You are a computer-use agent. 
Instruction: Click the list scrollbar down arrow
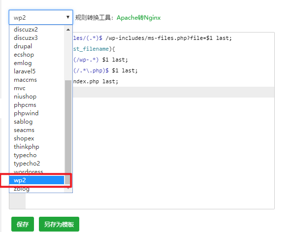68,188
